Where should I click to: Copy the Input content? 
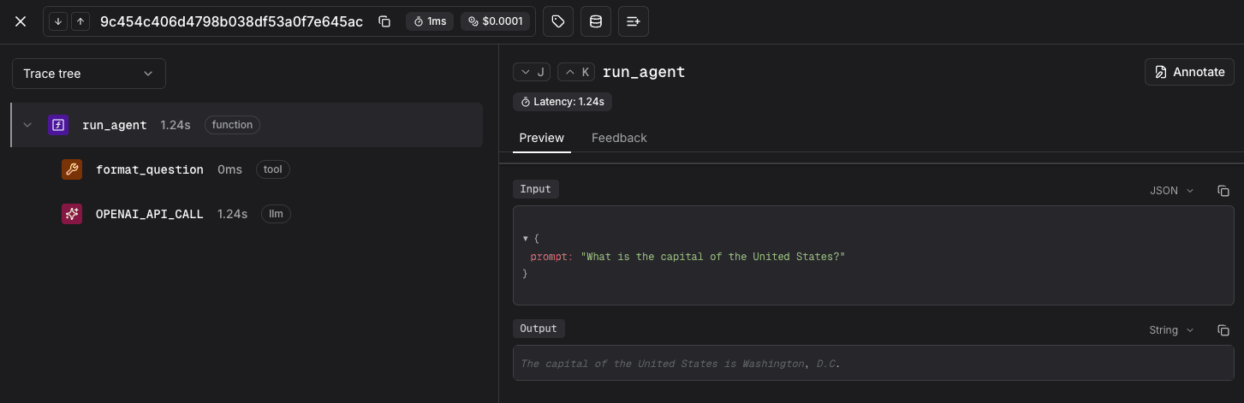tap(1223, 191)
